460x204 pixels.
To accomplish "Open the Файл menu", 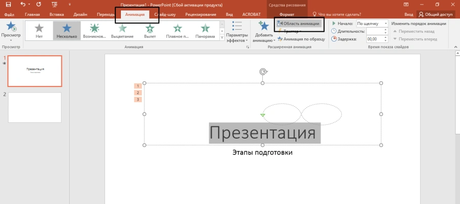I will click(9, 14).
